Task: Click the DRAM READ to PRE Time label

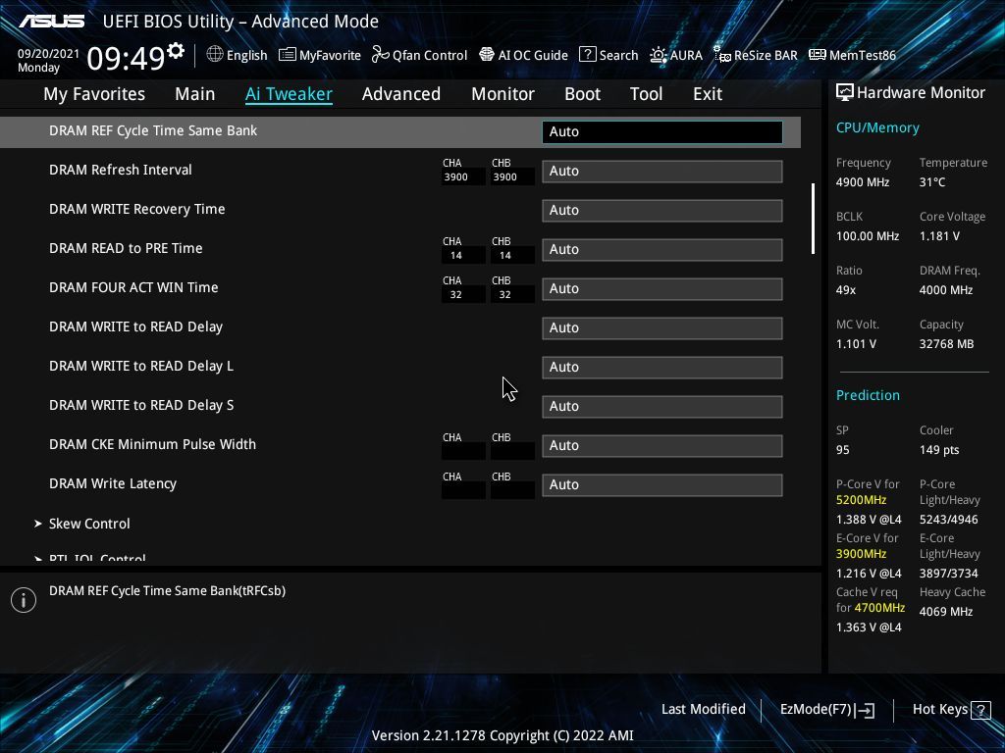Action: pyautogui.click(x=126, y=248)
